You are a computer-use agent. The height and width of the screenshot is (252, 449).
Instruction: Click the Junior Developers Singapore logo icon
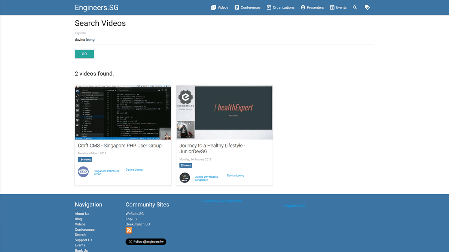coord(185,178)
